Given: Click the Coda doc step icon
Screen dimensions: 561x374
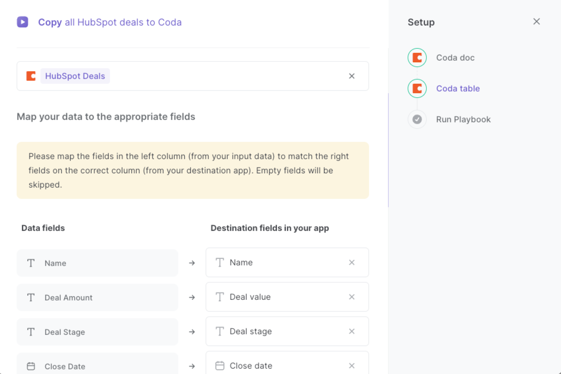Looking at the screenshot, I should [417, 57].
